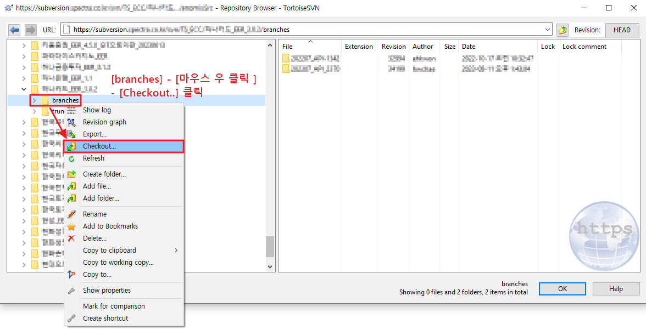This screenshot has height=330, width=646.
Task: Choose Show log from context menu
Action: tap(124, 110)
